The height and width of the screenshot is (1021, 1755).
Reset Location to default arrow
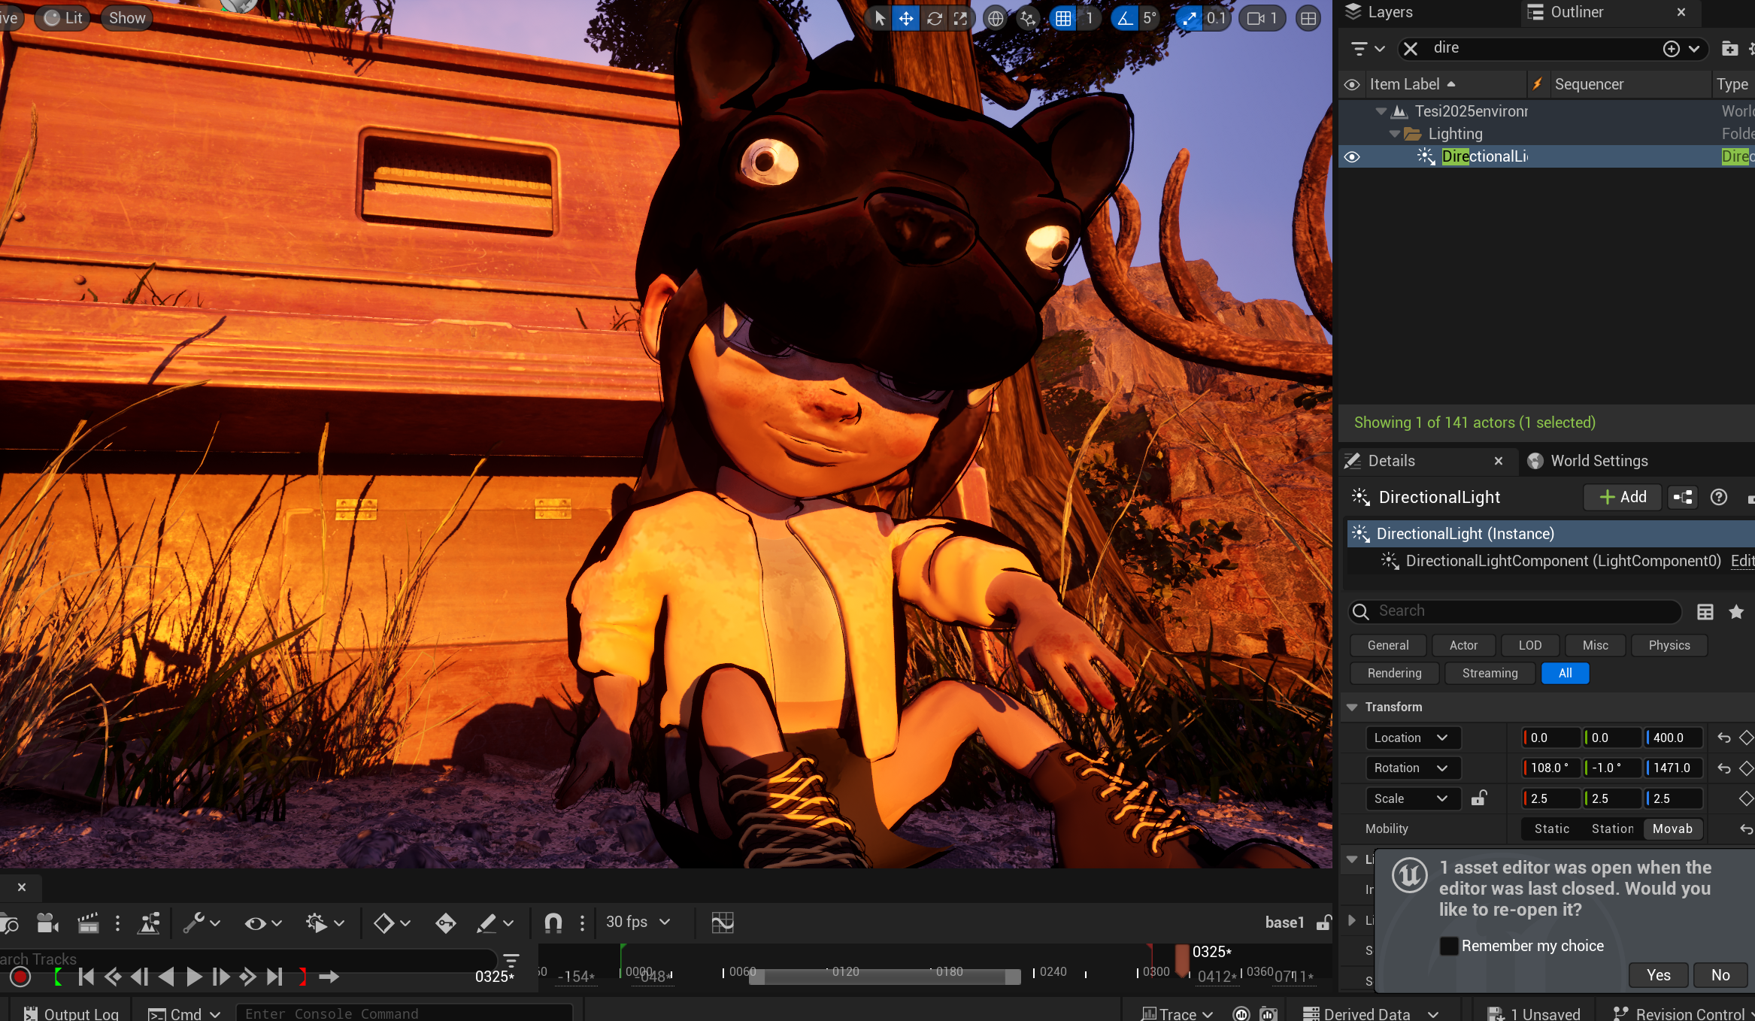1724,738
